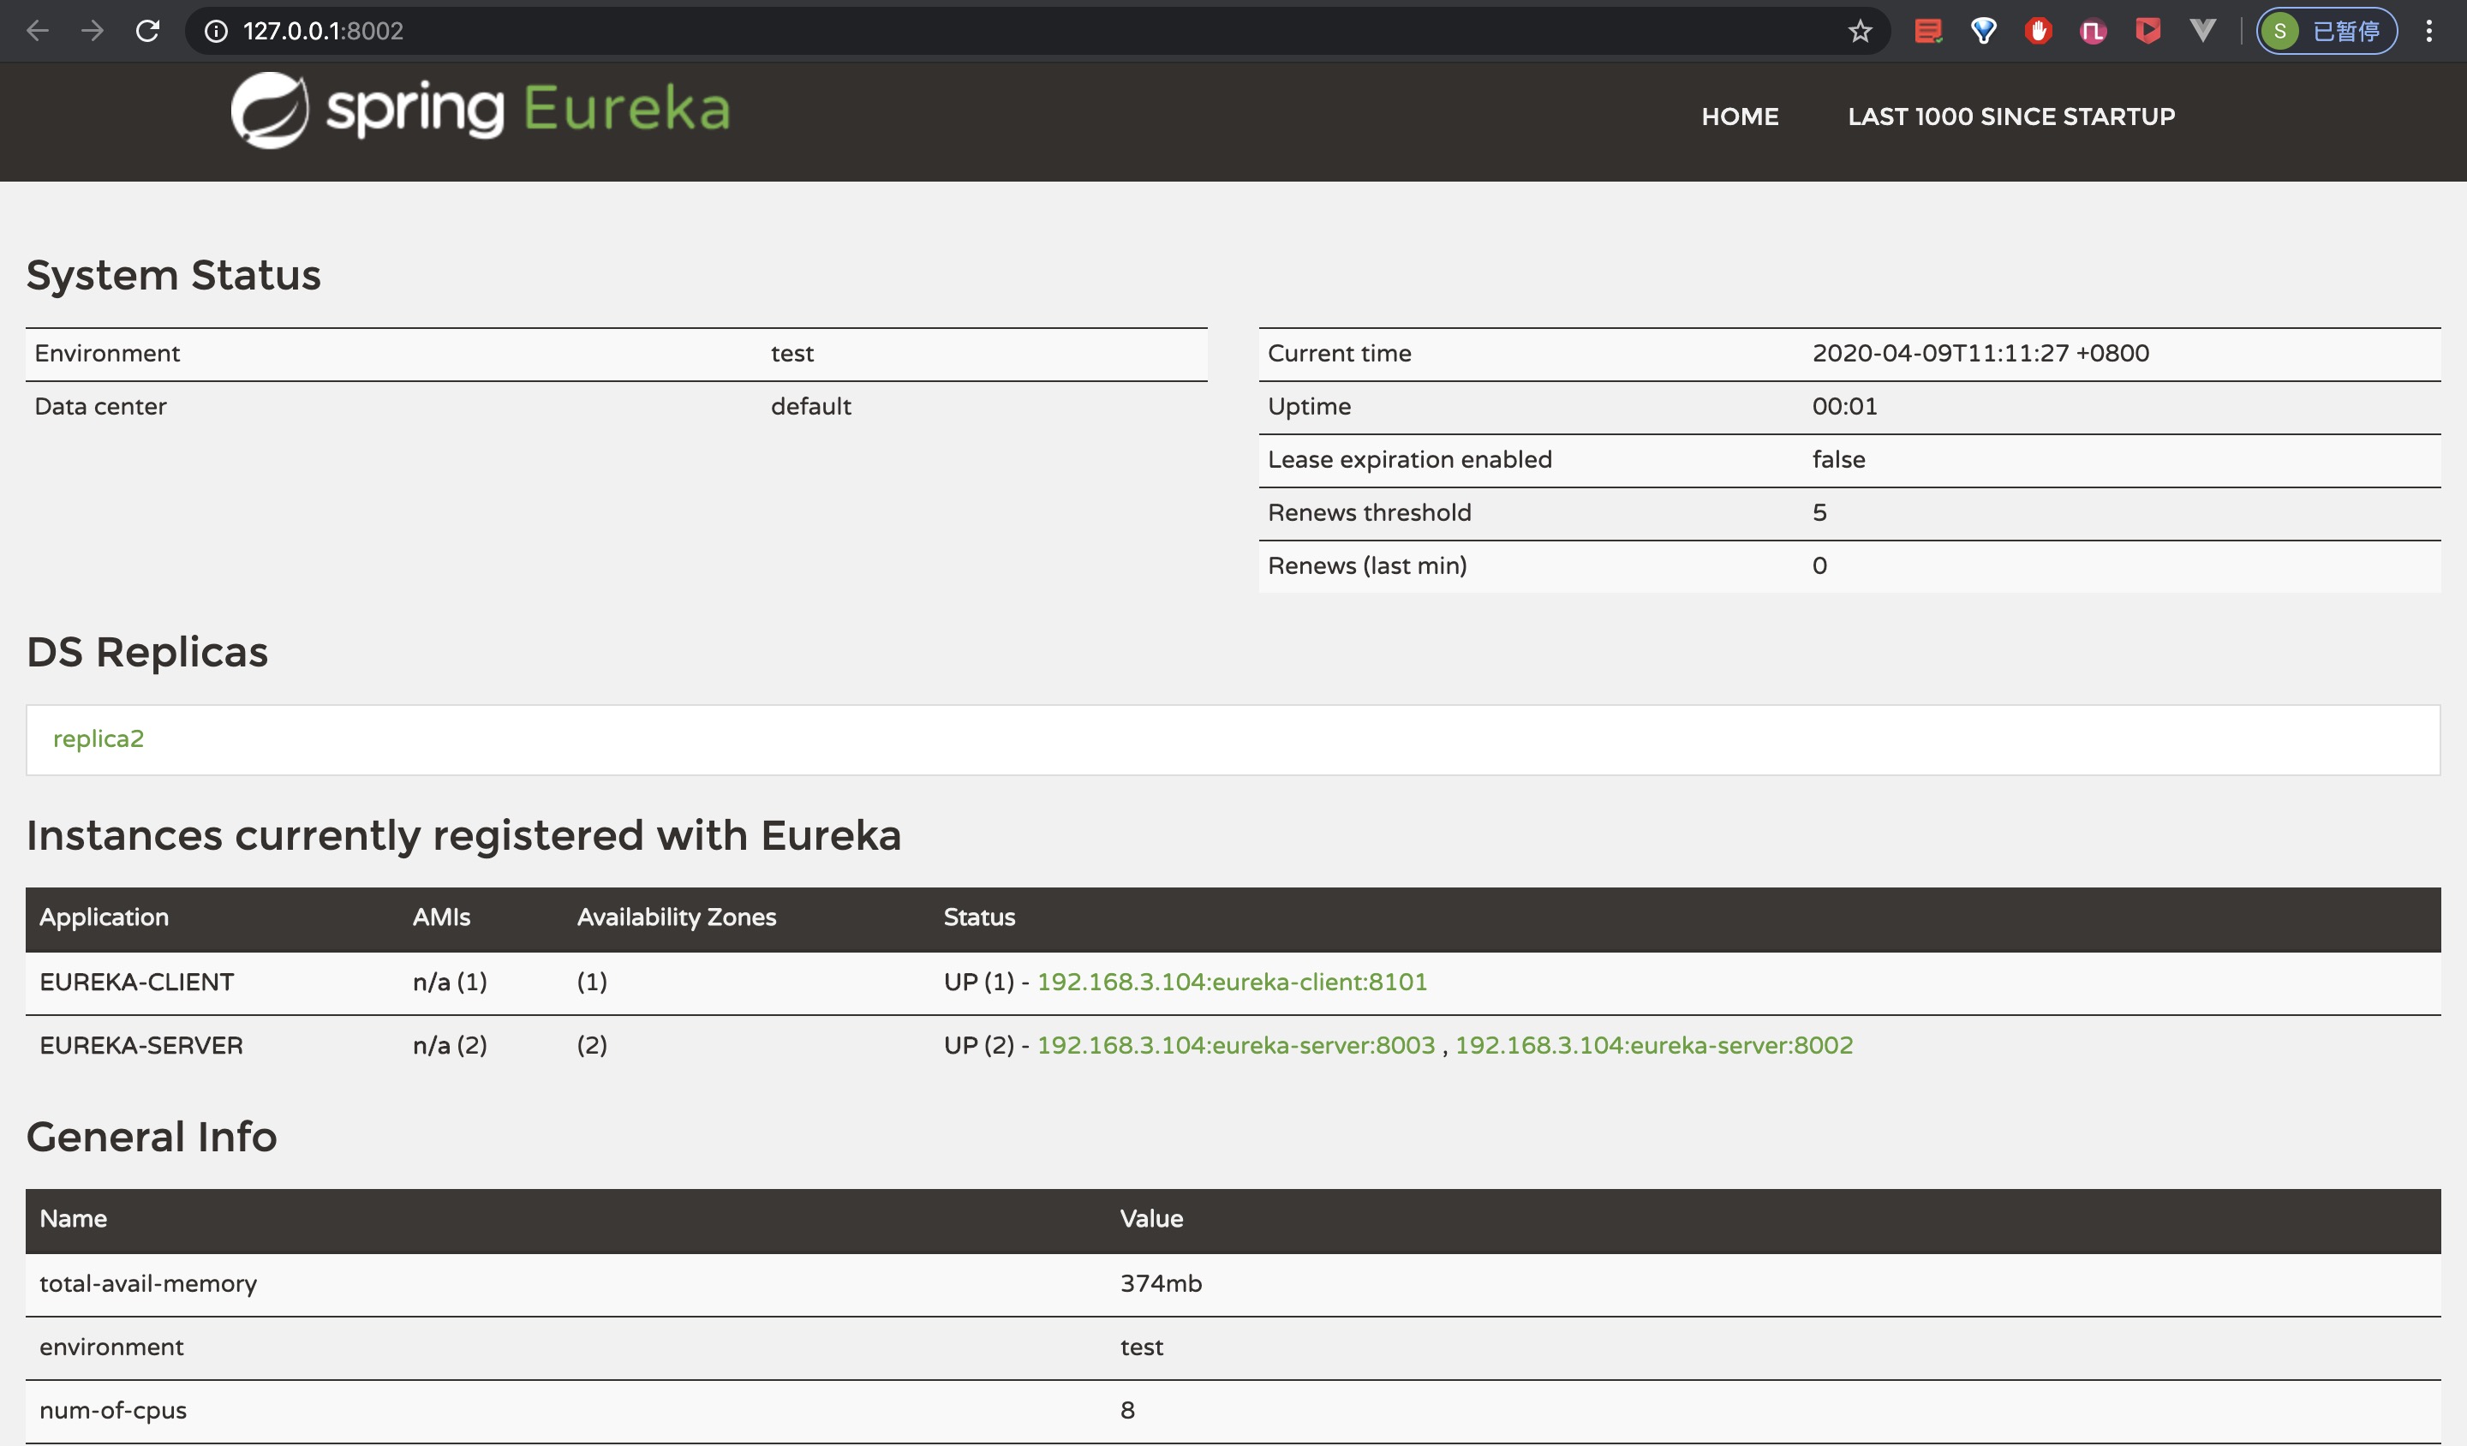Click the red play-button extension icon
Screen dimensions: 2467x1446
(x=2147, y=32)
